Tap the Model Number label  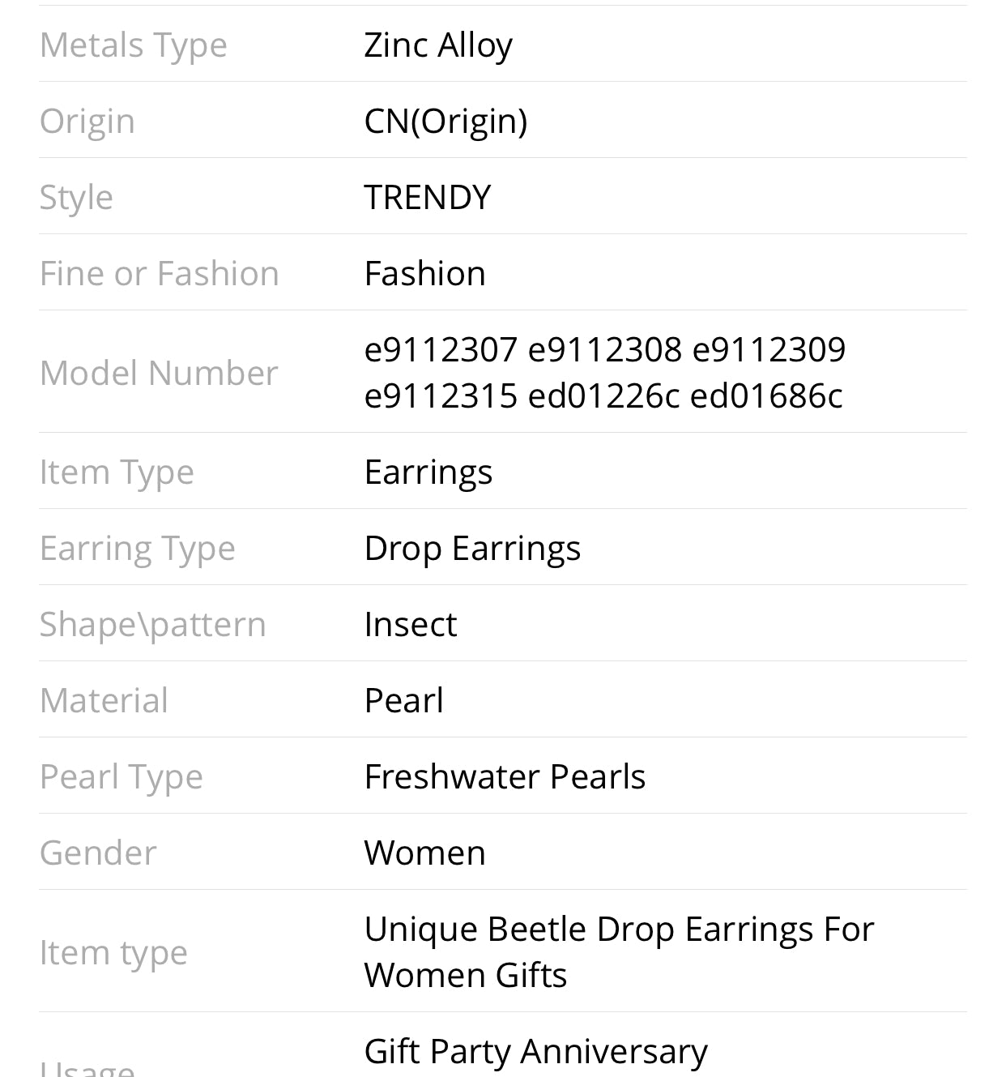159,373
